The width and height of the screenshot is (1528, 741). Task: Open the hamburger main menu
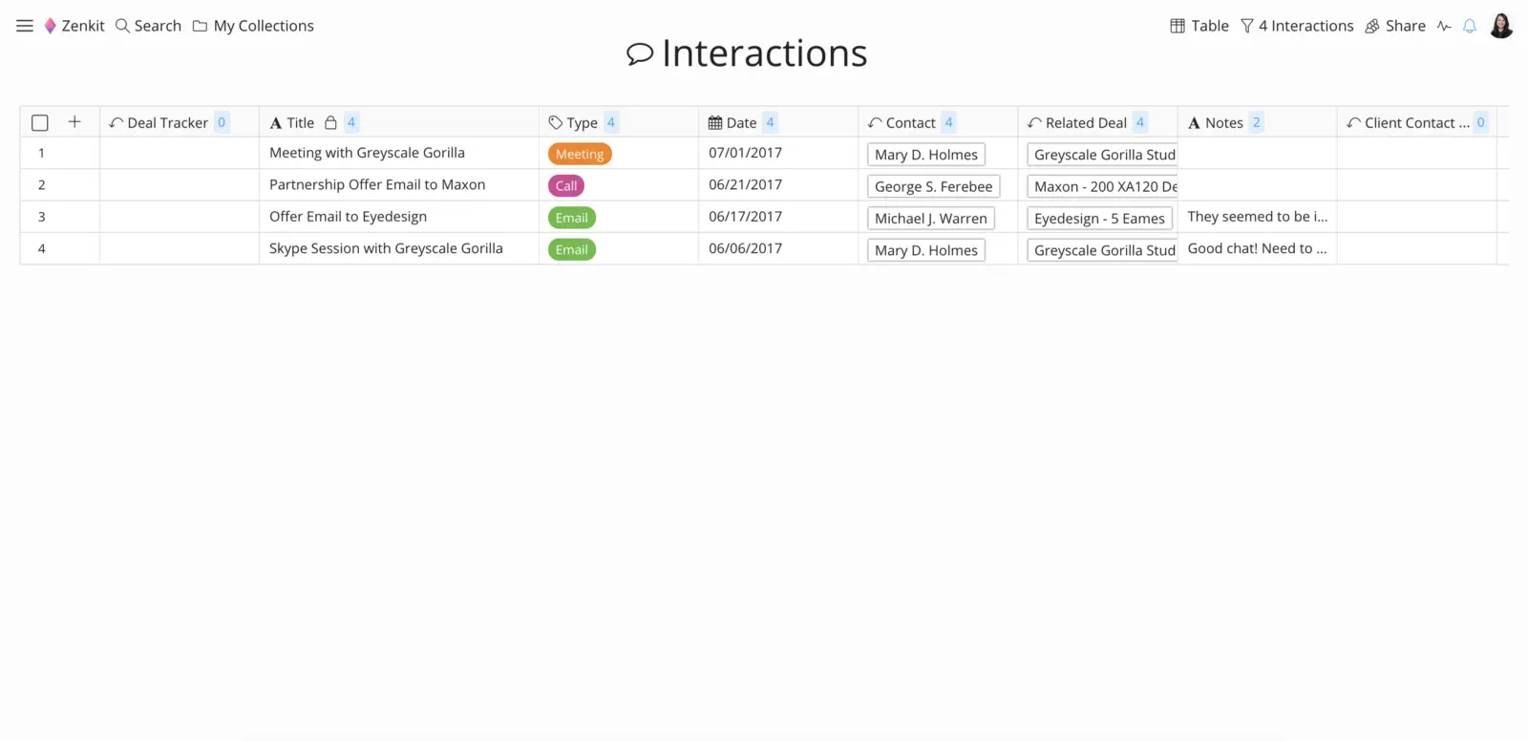click(x=25, y=26)
